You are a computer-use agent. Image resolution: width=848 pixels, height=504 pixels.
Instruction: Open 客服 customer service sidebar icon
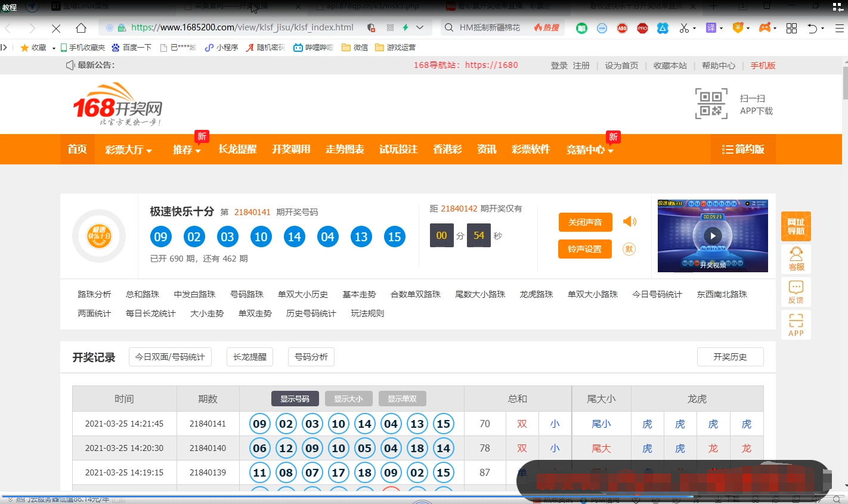pos(796,259)
